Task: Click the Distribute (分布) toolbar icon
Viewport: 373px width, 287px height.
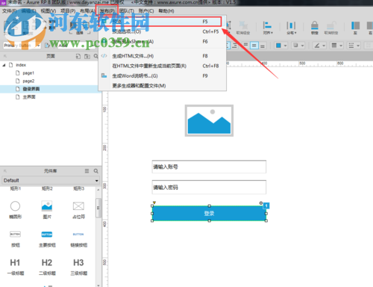Action: point(291,28)
